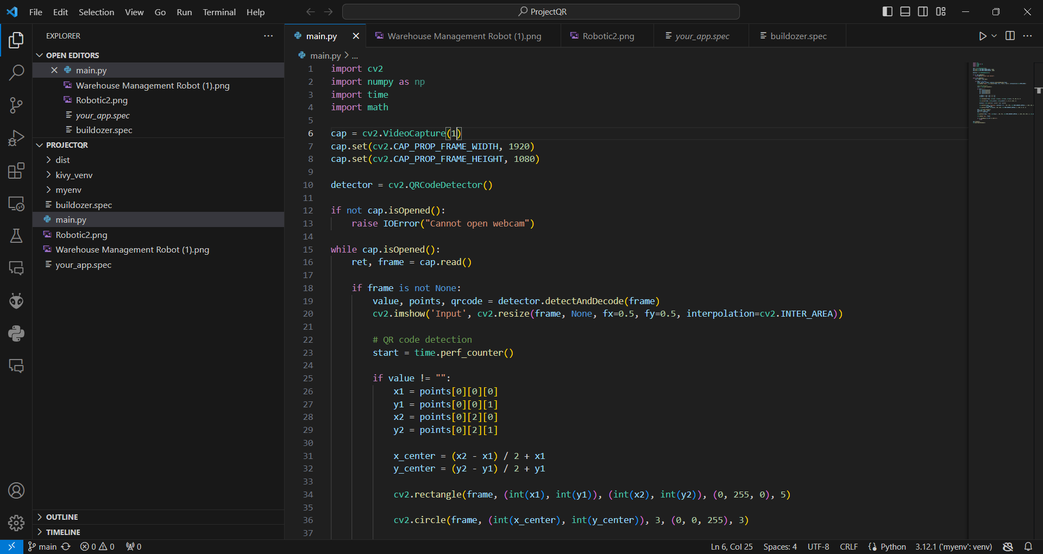
Task: Open the Source Control view
Action: 16,105
